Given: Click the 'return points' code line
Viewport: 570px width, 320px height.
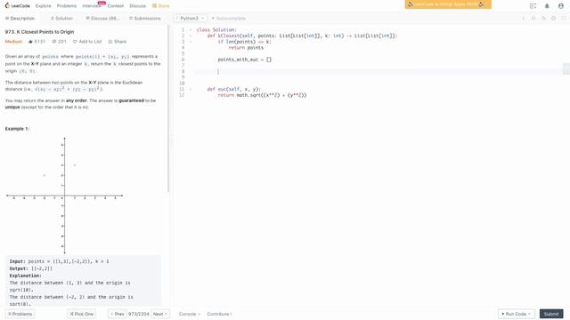Looking at the screenshot, I should tap(246, 47).
